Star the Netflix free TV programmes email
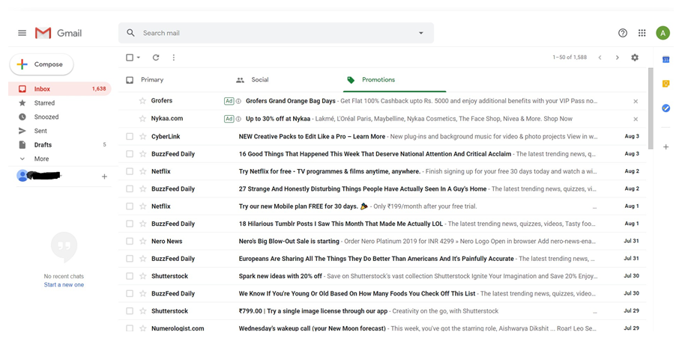The width and height of the screenshot is (691, 353). click(x=143, y=171)
